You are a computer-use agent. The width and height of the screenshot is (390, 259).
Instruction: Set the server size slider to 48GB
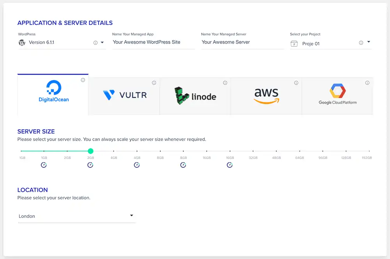coord(277,151)
